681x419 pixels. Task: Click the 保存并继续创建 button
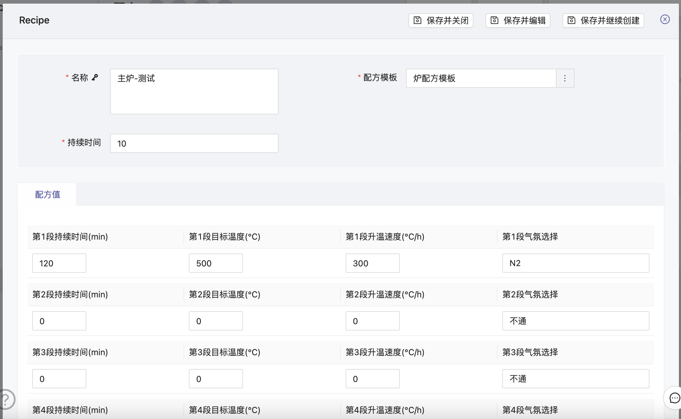coord(603,20)
